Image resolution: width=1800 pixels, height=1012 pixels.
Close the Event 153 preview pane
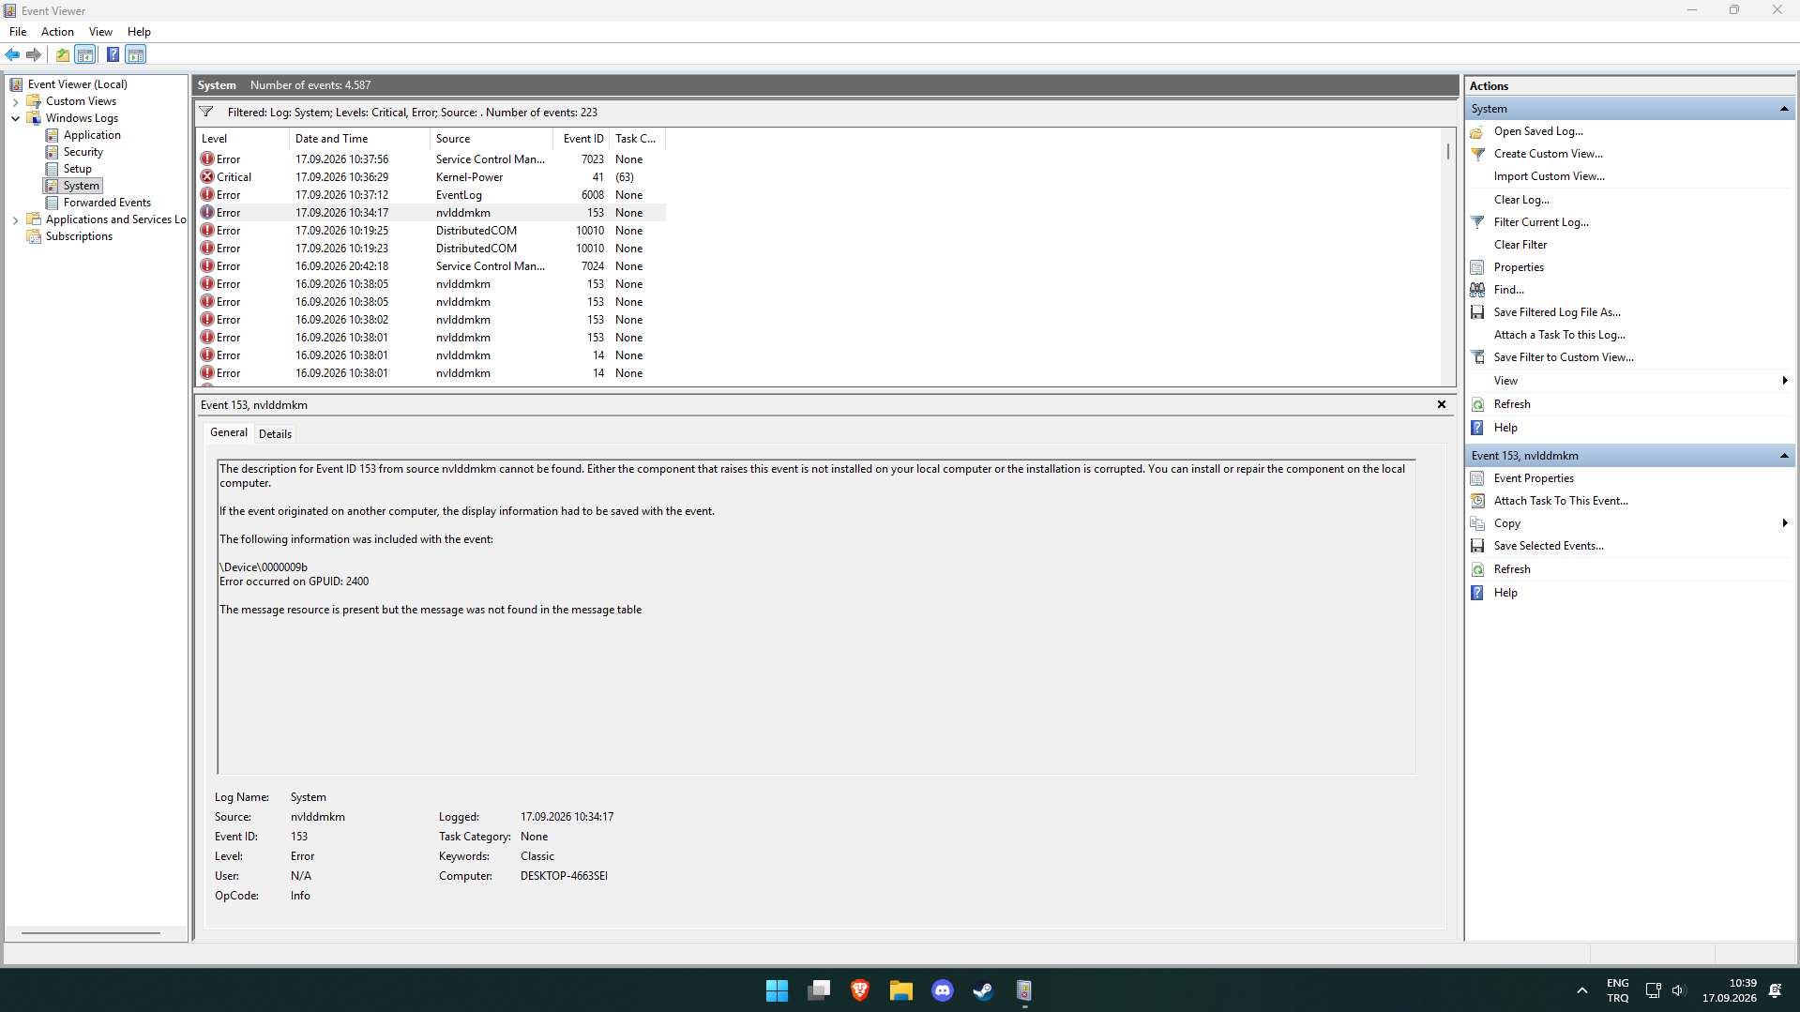tap(1442, 405)
